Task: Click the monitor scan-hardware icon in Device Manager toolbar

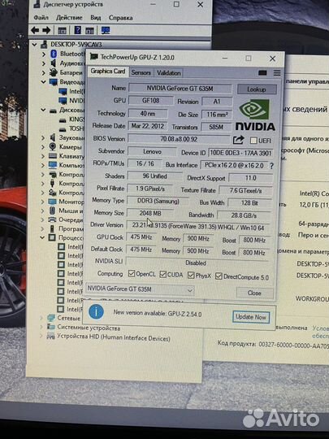Action: 106,30
